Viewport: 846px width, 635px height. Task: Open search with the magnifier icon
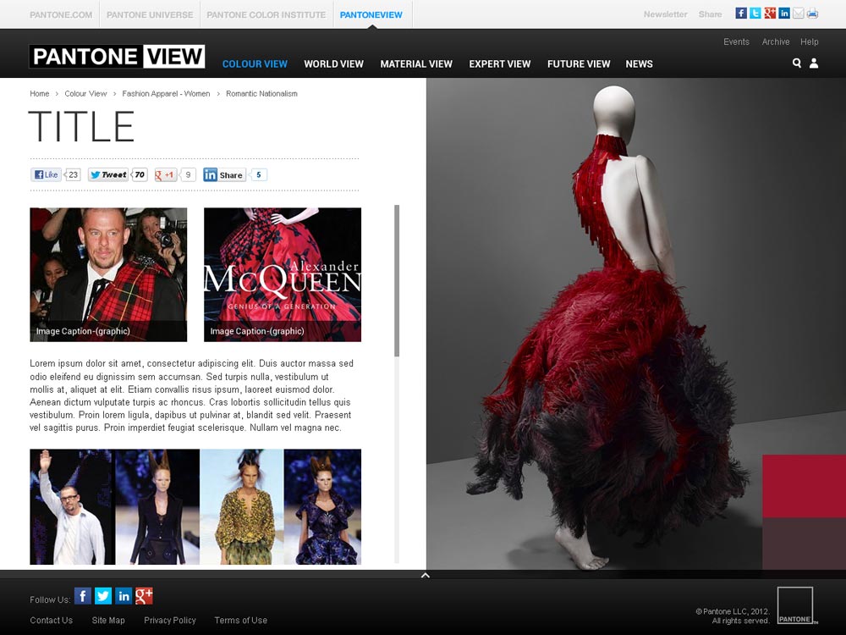tap(796, 63)
